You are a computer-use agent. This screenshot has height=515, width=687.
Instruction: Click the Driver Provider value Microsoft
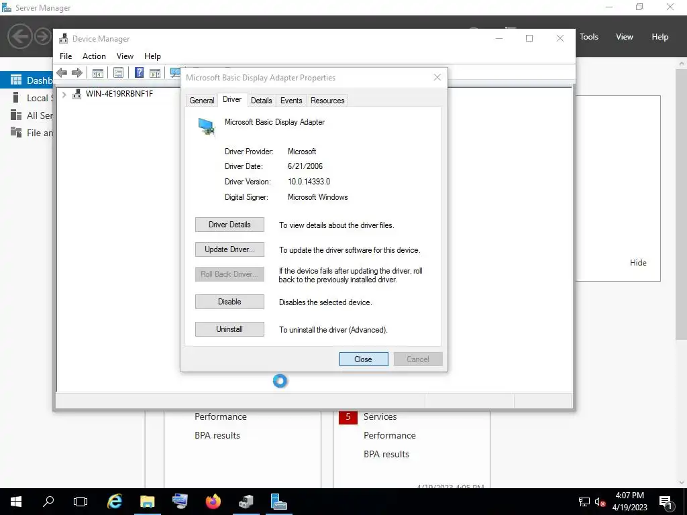302,152
